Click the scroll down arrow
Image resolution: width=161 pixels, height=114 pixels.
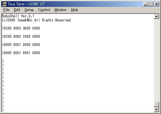[x=157, y=110]
